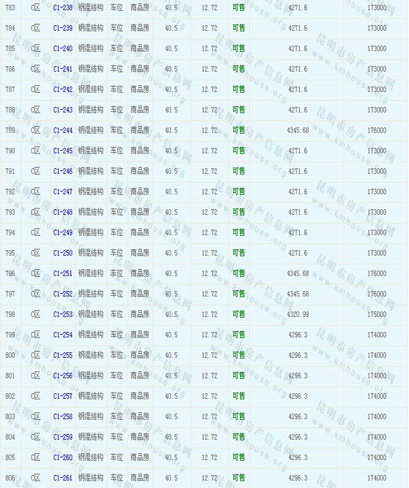
Task: Open the C1-244 unit link
Action: pos(62,130)
